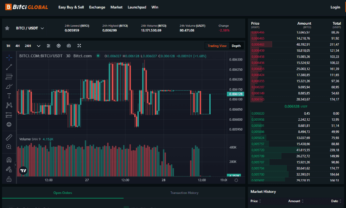This screenshot has width=346, height=208.
Task: Open the XABCD pattern tool
Action: tap(9, 105)
